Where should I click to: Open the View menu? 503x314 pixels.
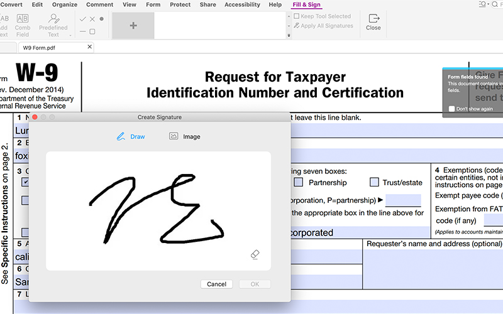pyautogui.click(x=130, y=4)
